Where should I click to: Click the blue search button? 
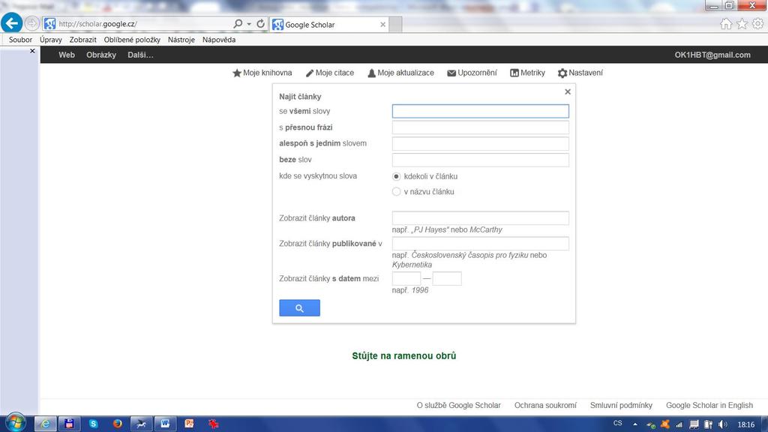[x=300, y=308]
